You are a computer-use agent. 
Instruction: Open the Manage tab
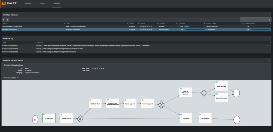28,3
